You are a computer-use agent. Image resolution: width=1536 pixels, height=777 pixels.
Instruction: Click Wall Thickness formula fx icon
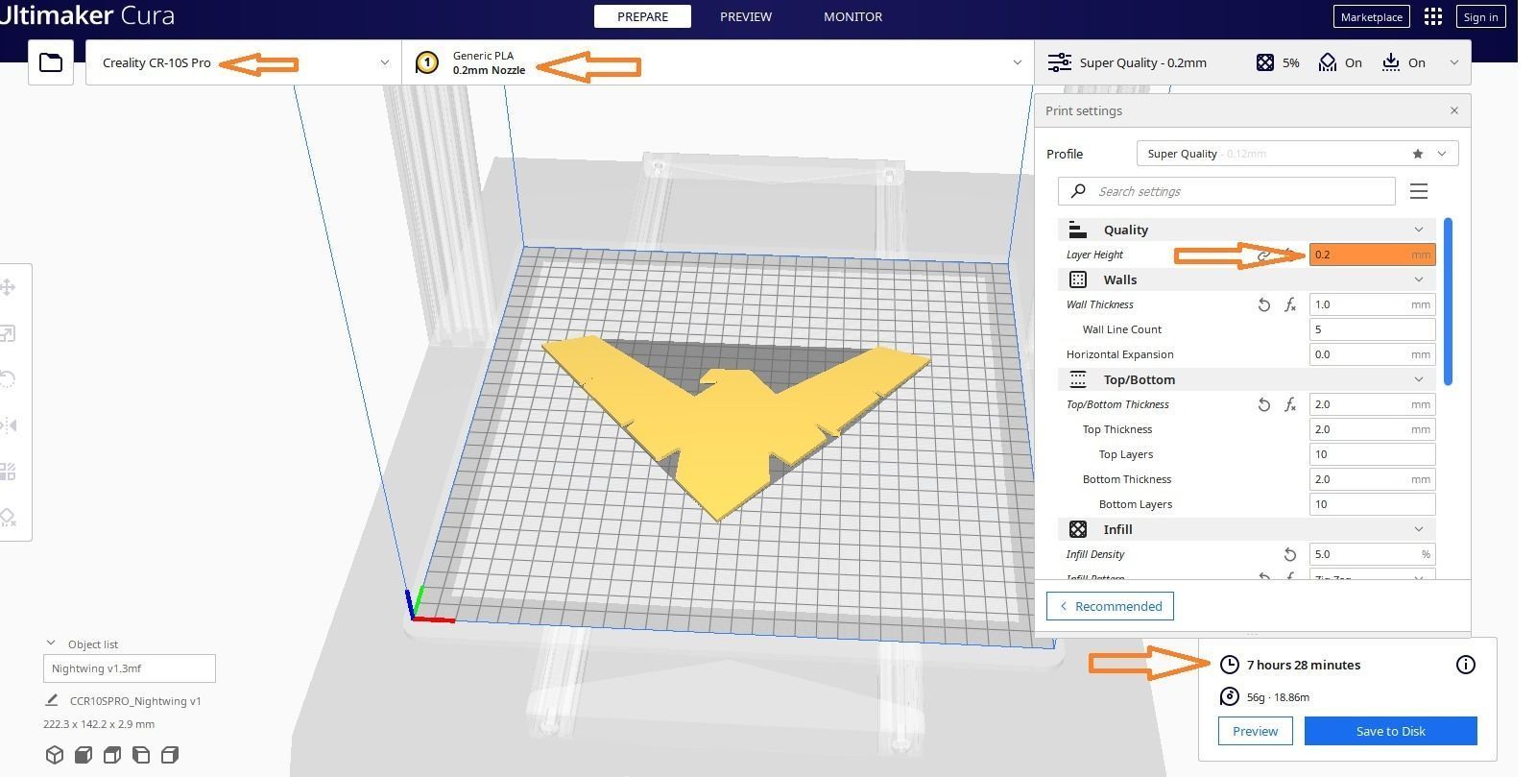[x=1290, y=304]
